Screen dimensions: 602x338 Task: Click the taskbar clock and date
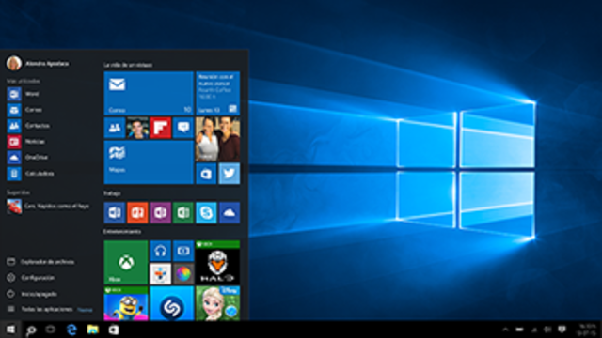[x=587, y=330]
